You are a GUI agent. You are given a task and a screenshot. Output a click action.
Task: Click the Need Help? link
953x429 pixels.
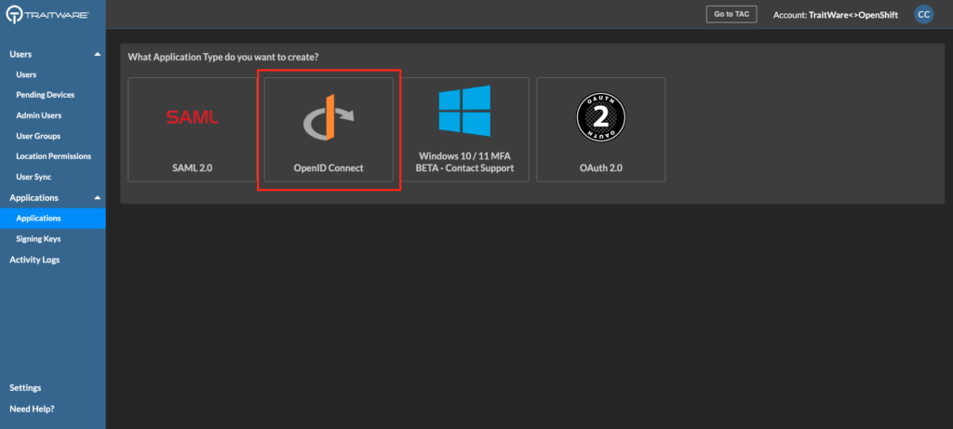[x=32, y=409]
